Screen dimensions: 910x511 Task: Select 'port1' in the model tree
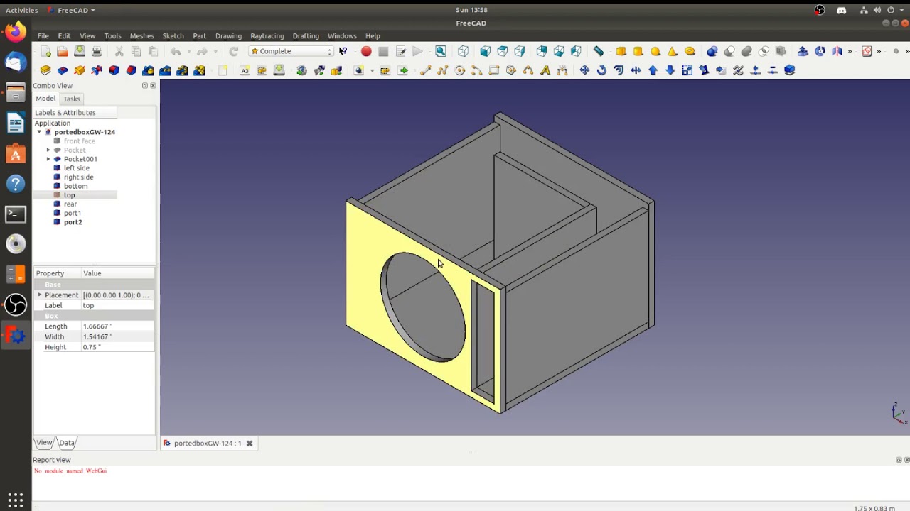click(72, 213)
